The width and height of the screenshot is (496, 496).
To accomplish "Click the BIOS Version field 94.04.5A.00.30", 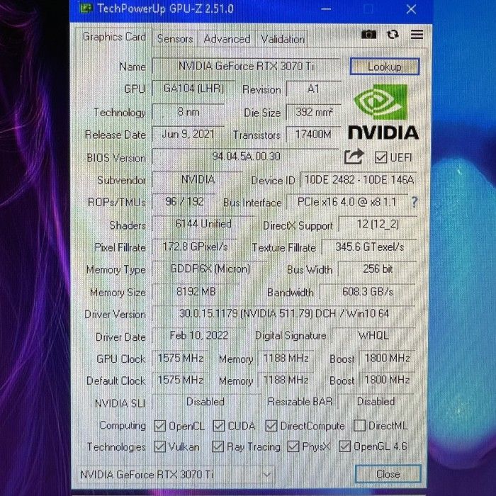I will tap(246, 157).
